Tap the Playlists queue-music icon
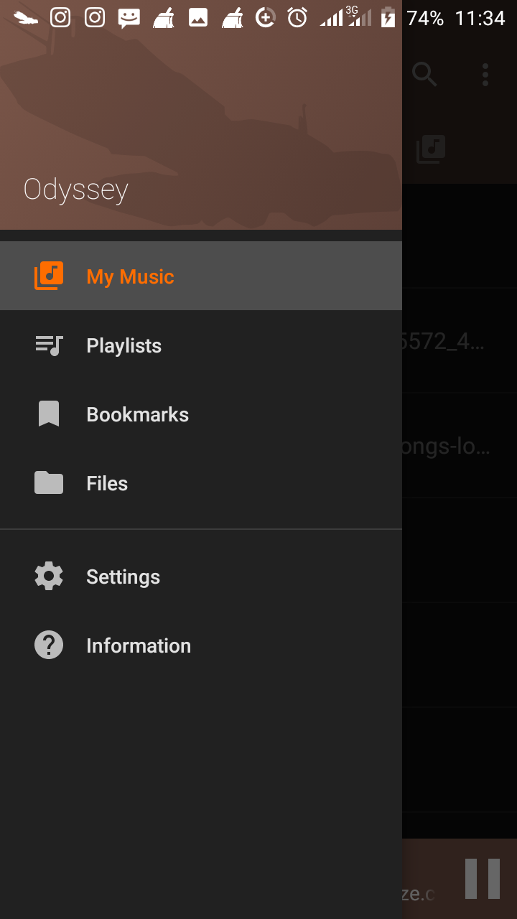Screen dimensions: 517x919 [x=49, y=345]
